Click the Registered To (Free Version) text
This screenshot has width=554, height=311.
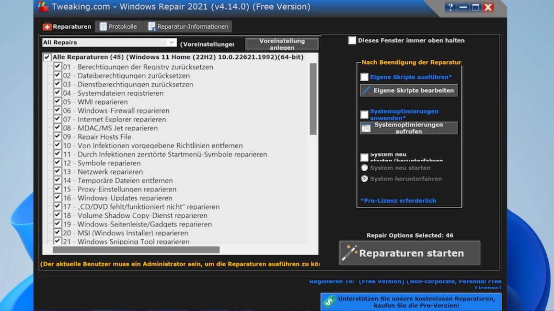click(x=405, y=284)
